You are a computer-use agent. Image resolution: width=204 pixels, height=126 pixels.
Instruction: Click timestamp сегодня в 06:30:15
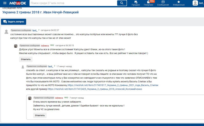tap(64, 45)
